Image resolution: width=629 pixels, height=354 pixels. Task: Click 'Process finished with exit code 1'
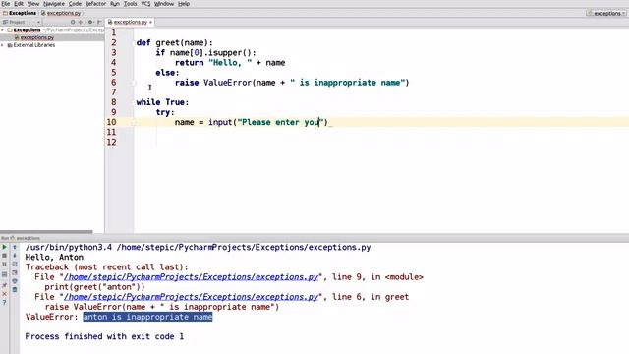coord(104,336)
